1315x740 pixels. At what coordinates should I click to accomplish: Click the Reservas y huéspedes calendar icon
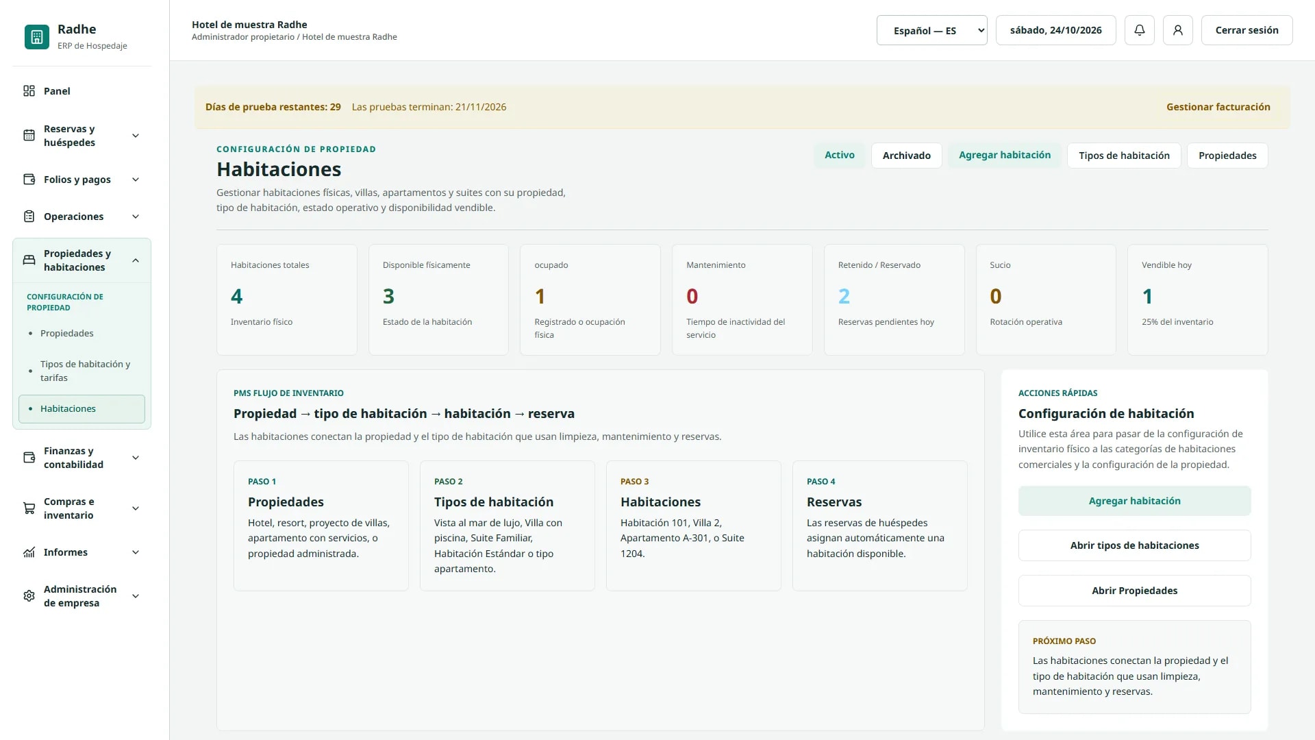pos(29,136)
